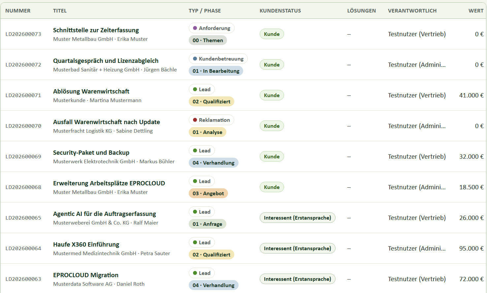The height and width of the screenshot is (293, 487).
Task: Sort by the NUMMER column header
Action: point(18,11)
